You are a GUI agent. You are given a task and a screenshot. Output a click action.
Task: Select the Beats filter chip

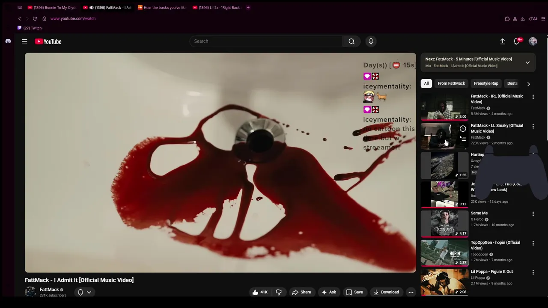point(512,83)
